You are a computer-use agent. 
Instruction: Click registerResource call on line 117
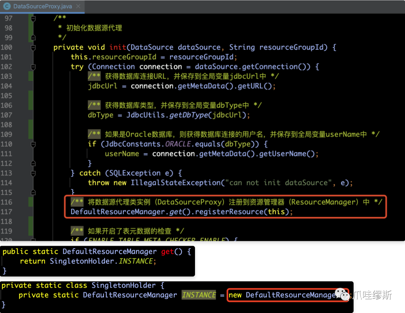(229, 212)
